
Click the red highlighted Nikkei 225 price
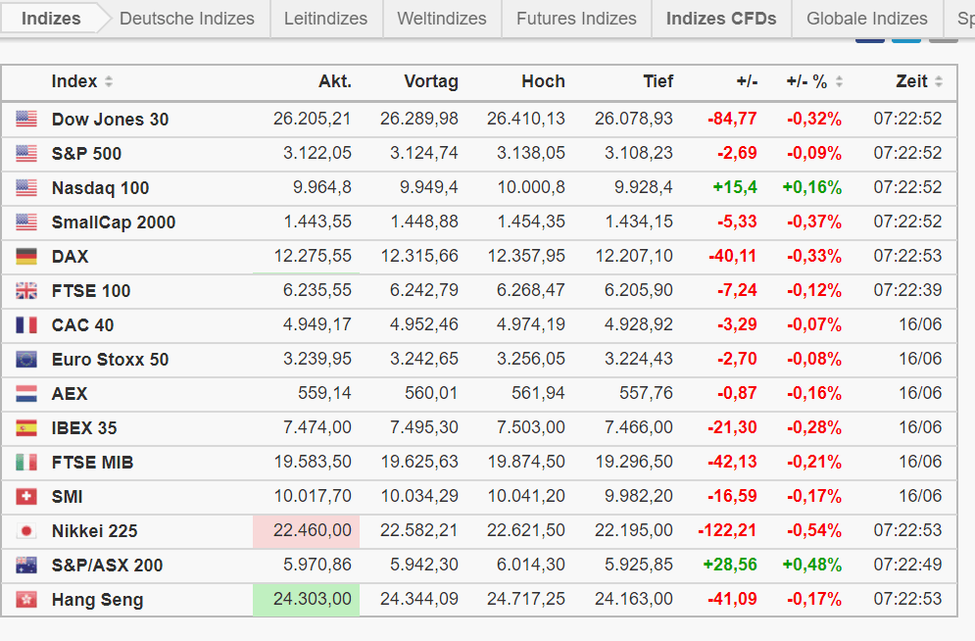(x=312, y=531)
